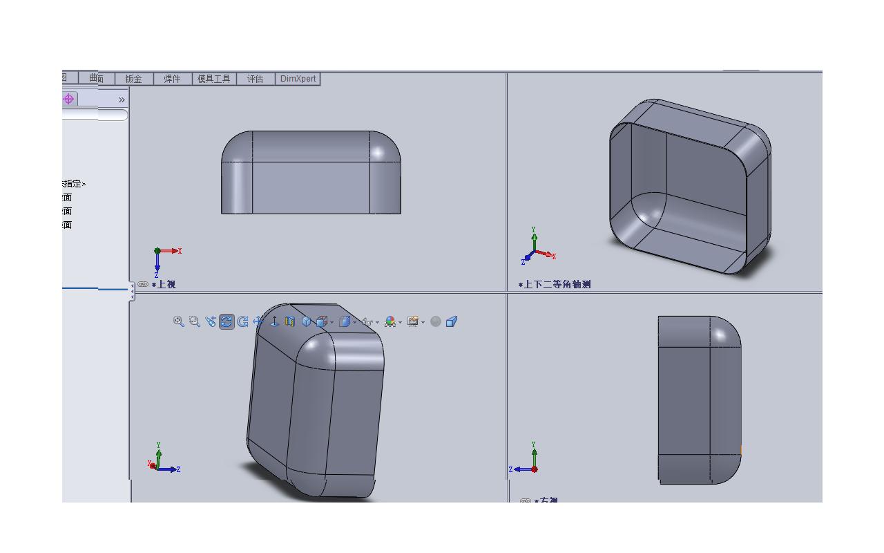Click the Hide/Show Items glasses icon

tap(368, 322)
